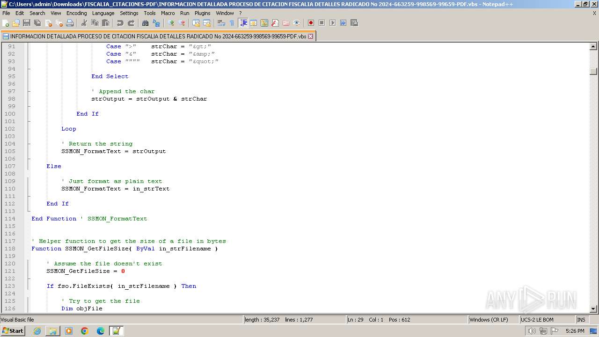Viewport: 599px width, 337px height.
Task: Click the Open file toolbar icon
Action: [x=16, y=23]
